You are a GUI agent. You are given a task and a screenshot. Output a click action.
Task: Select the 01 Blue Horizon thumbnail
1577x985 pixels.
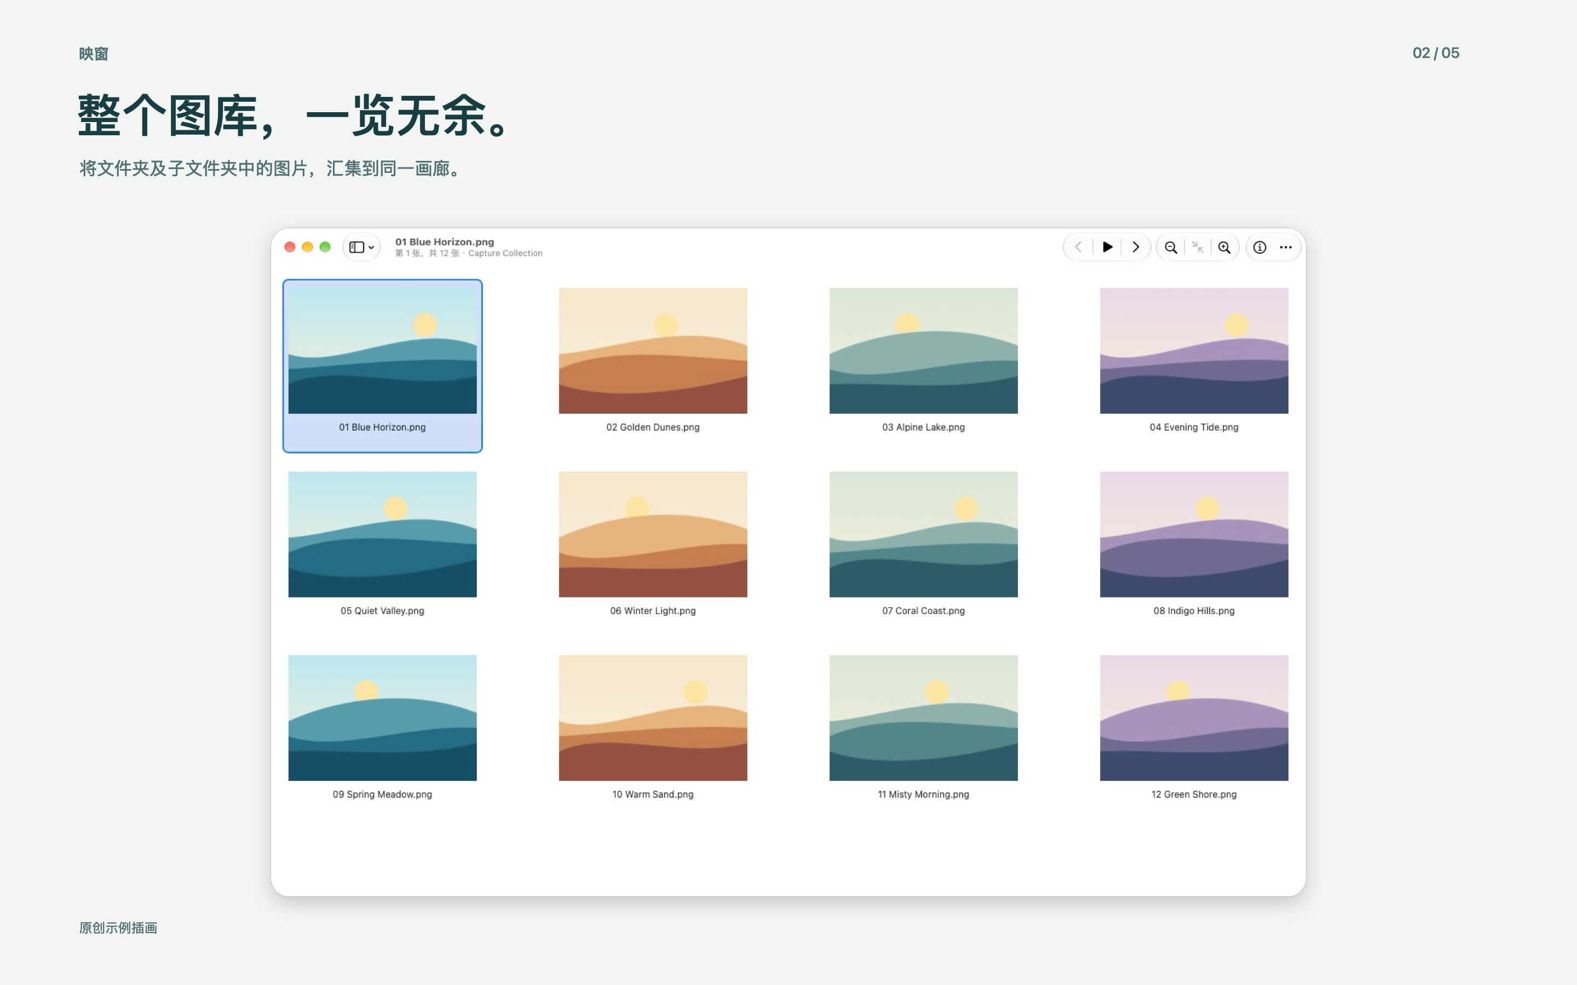click(383, 350)
